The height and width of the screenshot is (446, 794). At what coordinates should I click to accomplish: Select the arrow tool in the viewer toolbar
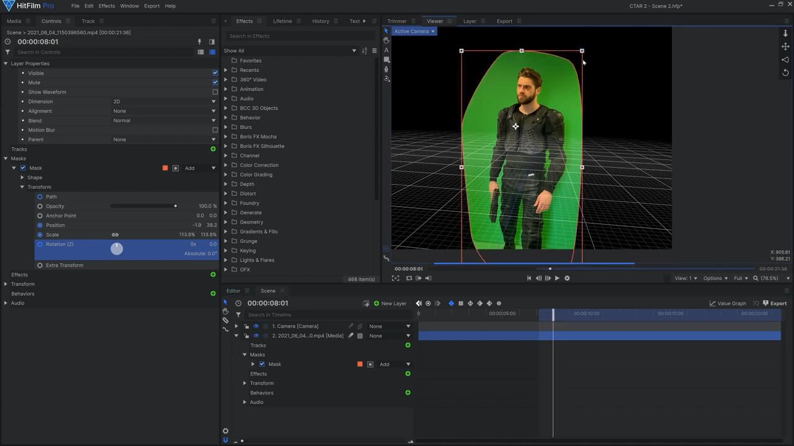[386, 31]
